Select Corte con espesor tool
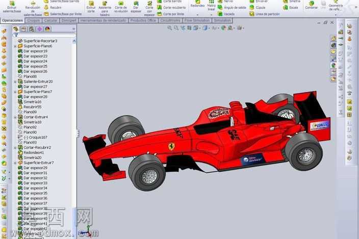The height and width of the screenshot is (239, 359). point(149,9)
